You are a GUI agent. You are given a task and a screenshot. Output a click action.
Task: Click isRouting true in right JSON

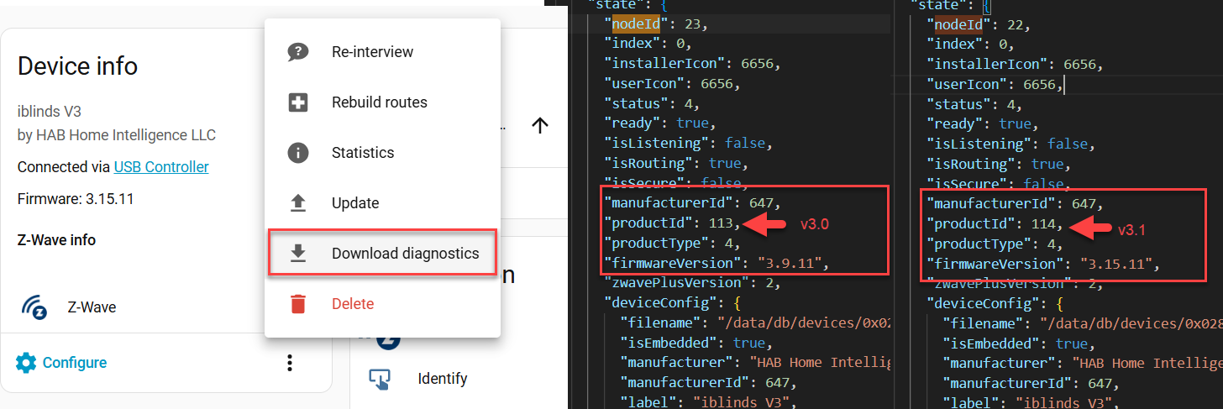click(x=999, y=164)
